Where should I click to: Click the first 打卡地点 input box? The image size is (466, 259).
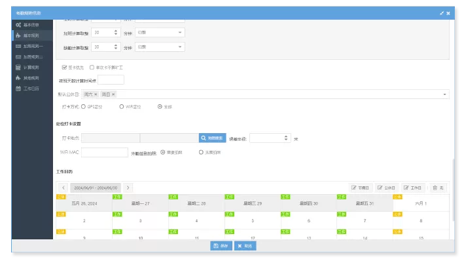click(111, 138)
